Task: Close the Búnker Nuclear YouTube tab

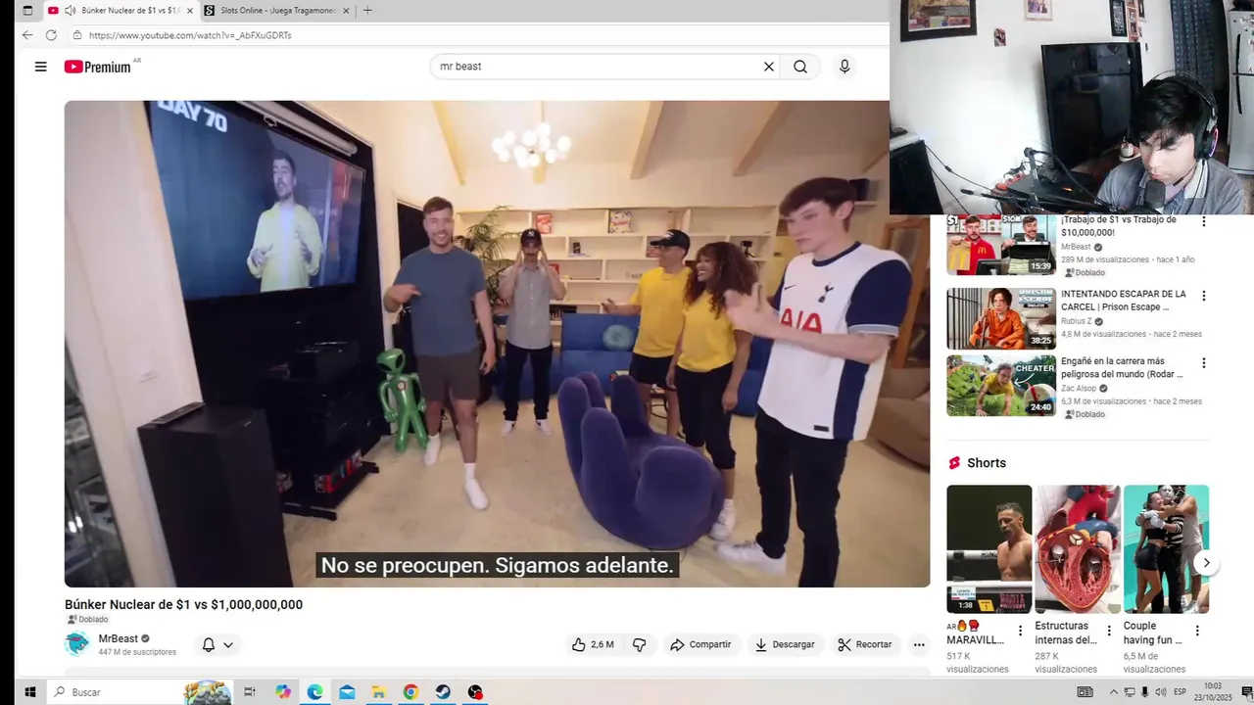Action: 190,11
